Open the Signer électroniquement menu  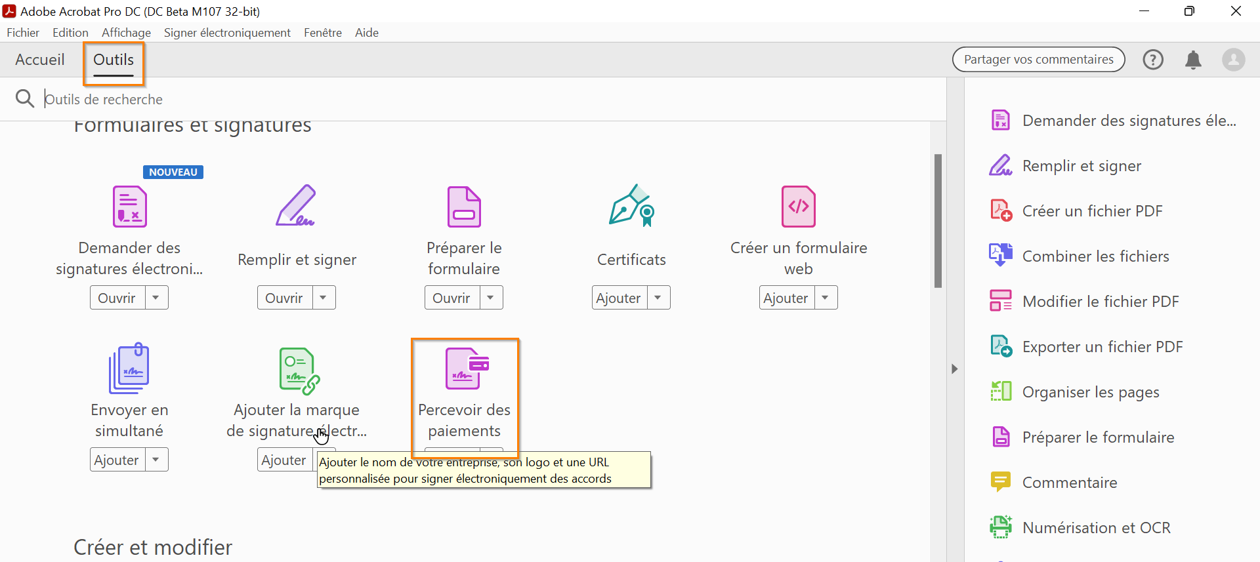coord(227,33)
